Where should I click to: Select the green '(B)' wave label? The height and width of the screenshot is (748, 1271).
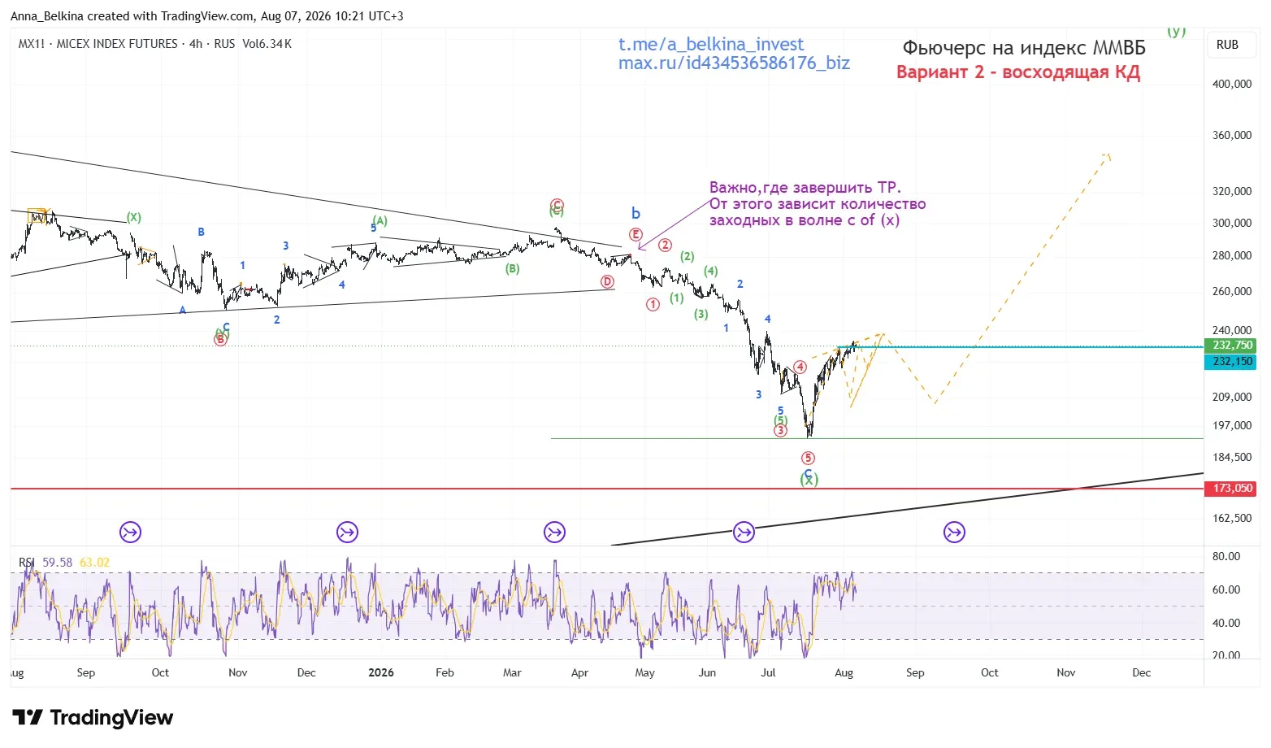(x=512, y=269)
